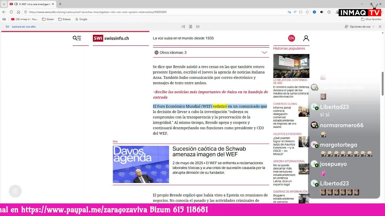385x216 pixels.
Task: Mute the tab using its speaker icon
Action: (16, 4)
